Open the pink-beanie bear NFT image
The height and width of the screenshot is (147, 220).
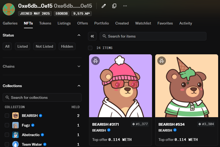tap(121, 86)
